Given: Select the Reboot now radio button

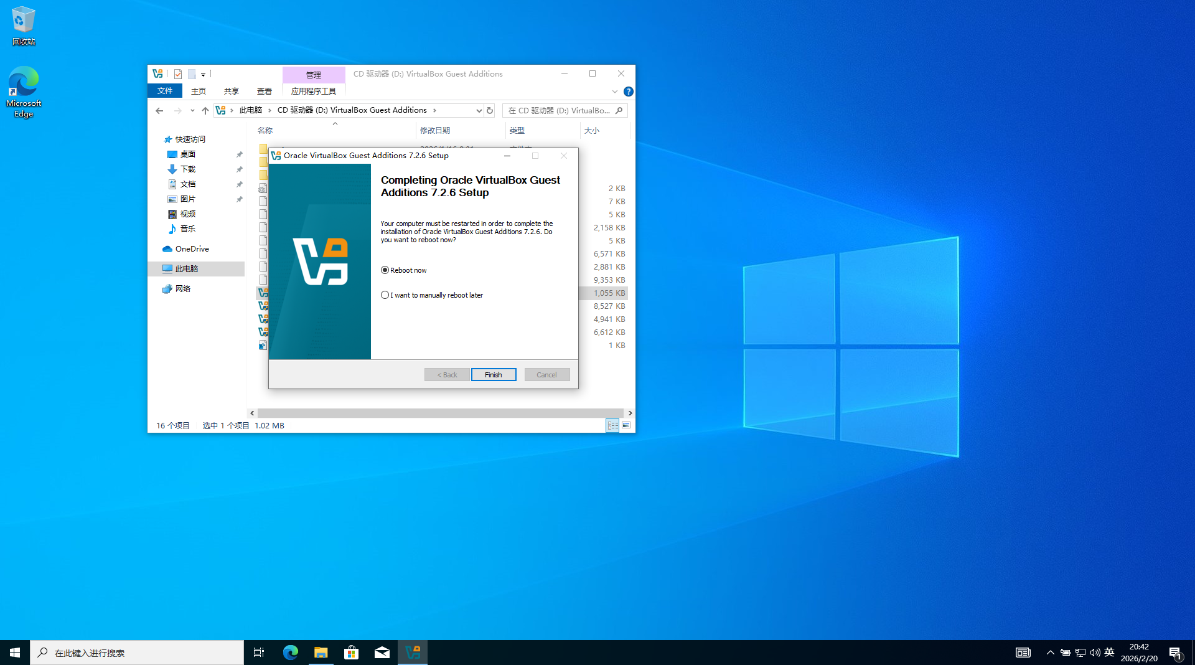Looking at the screenshot, I should [x=385, y=270].
